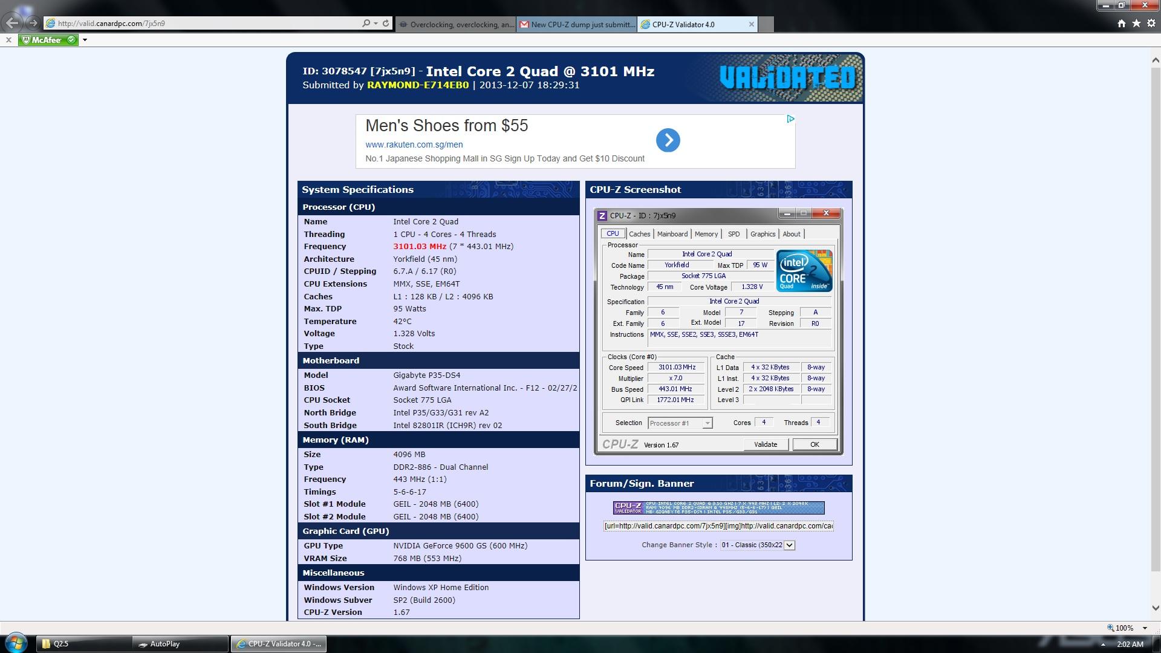Open browser Tools gear icon
This screenshot has width=1161, height=653.
coord(1151,24)
